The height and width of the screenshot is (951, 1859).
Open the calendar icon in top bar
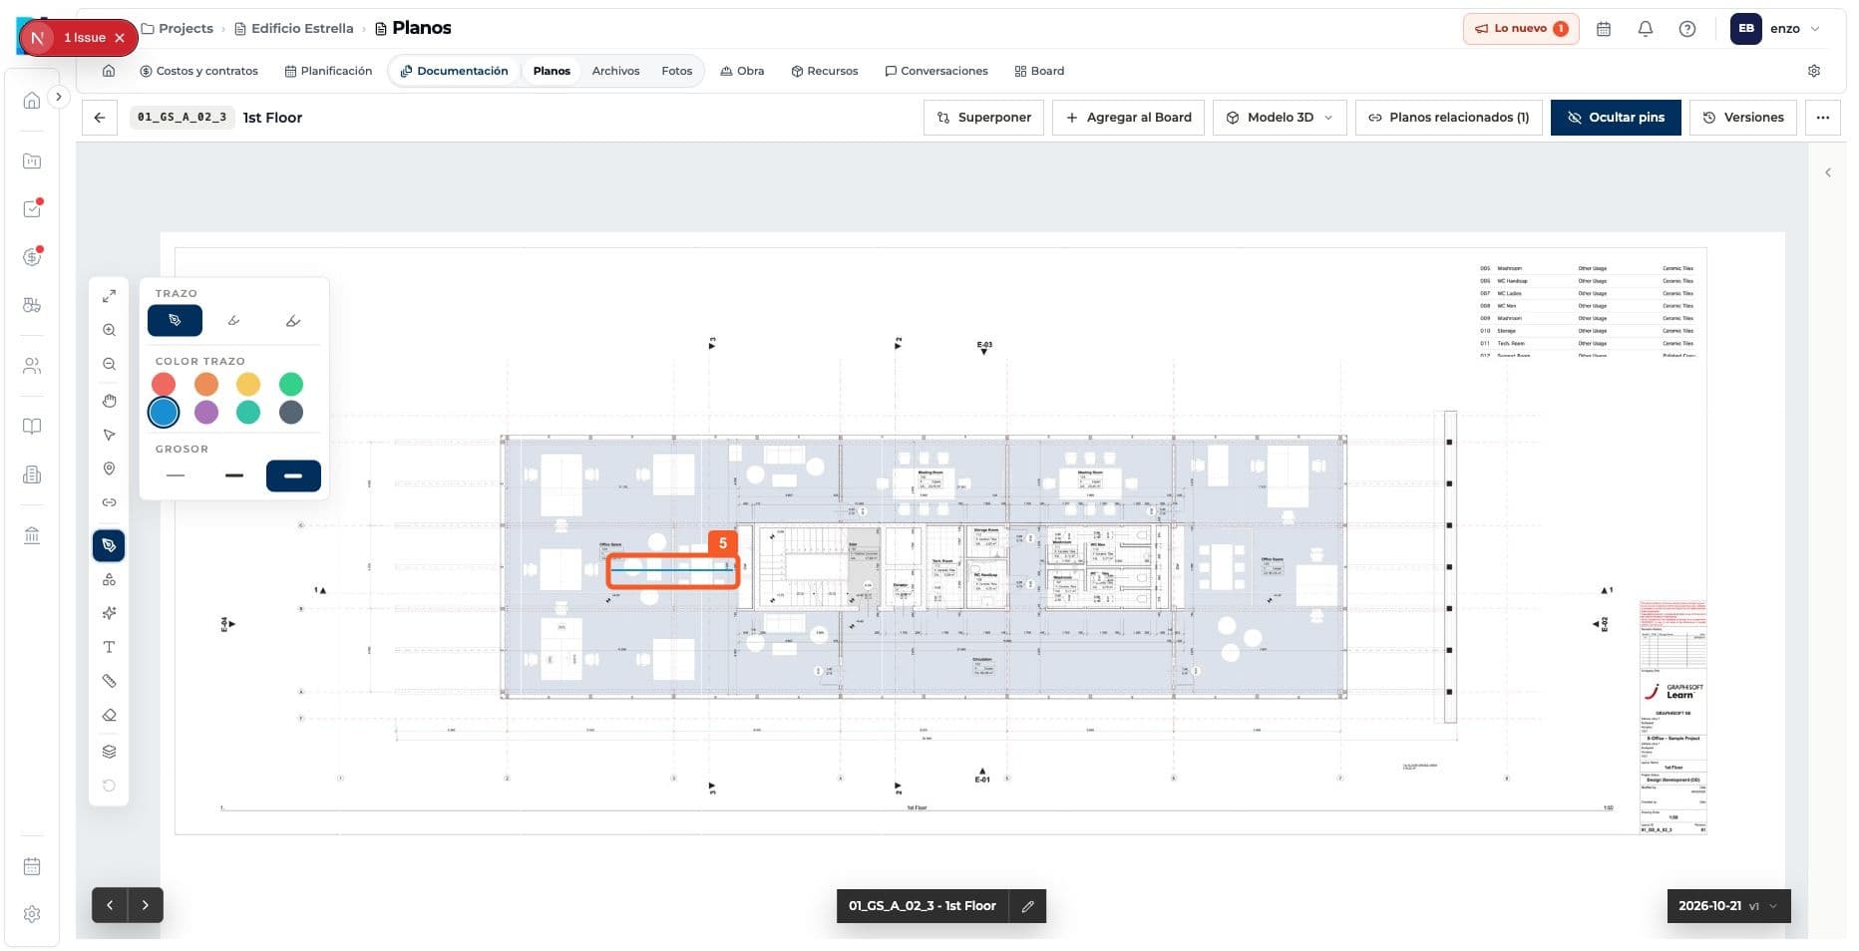click(1604, 29)
